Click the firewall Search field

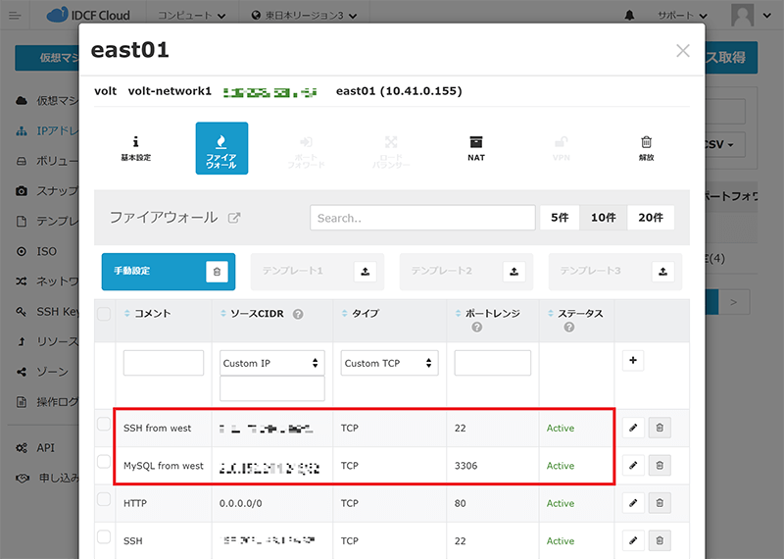422,218
